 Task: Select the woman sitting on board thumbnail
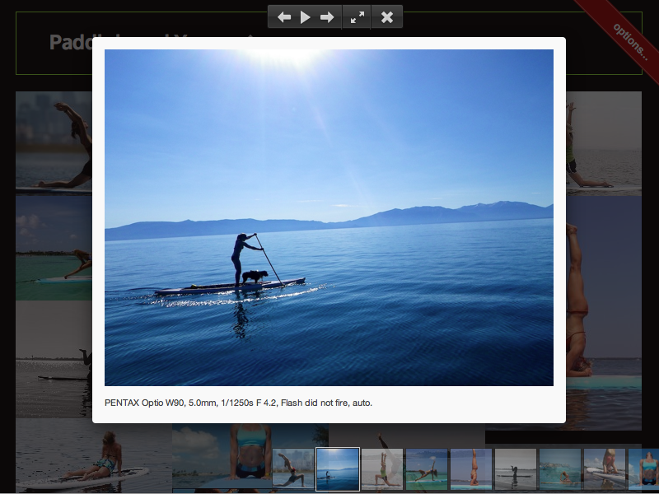click(x=605, y=469)
